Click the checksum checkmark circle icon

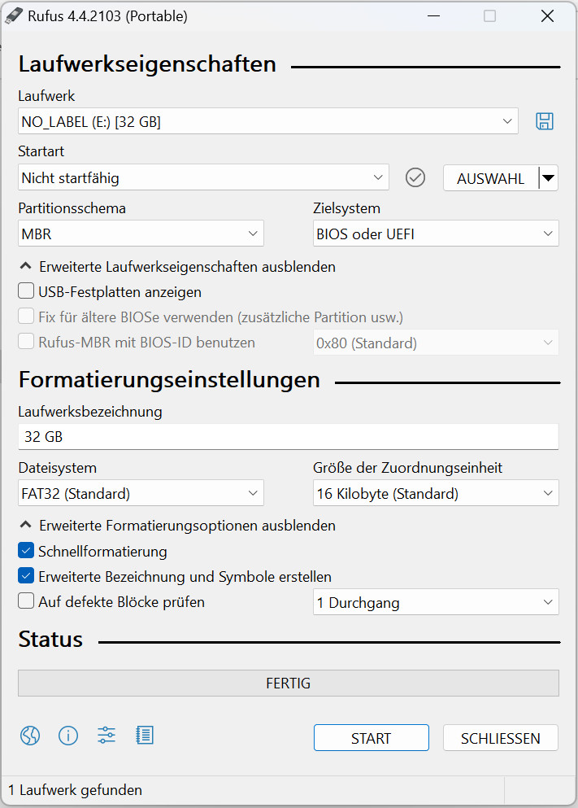pos(415,177)
